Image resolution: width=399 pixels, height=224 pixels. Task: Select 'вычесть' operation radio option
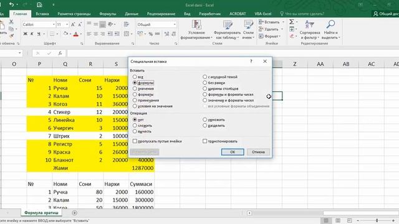[x=135, y=131]
